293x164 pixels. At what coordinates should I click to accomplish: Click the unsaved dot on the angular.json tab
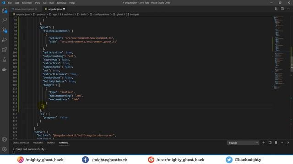point(64,9)
